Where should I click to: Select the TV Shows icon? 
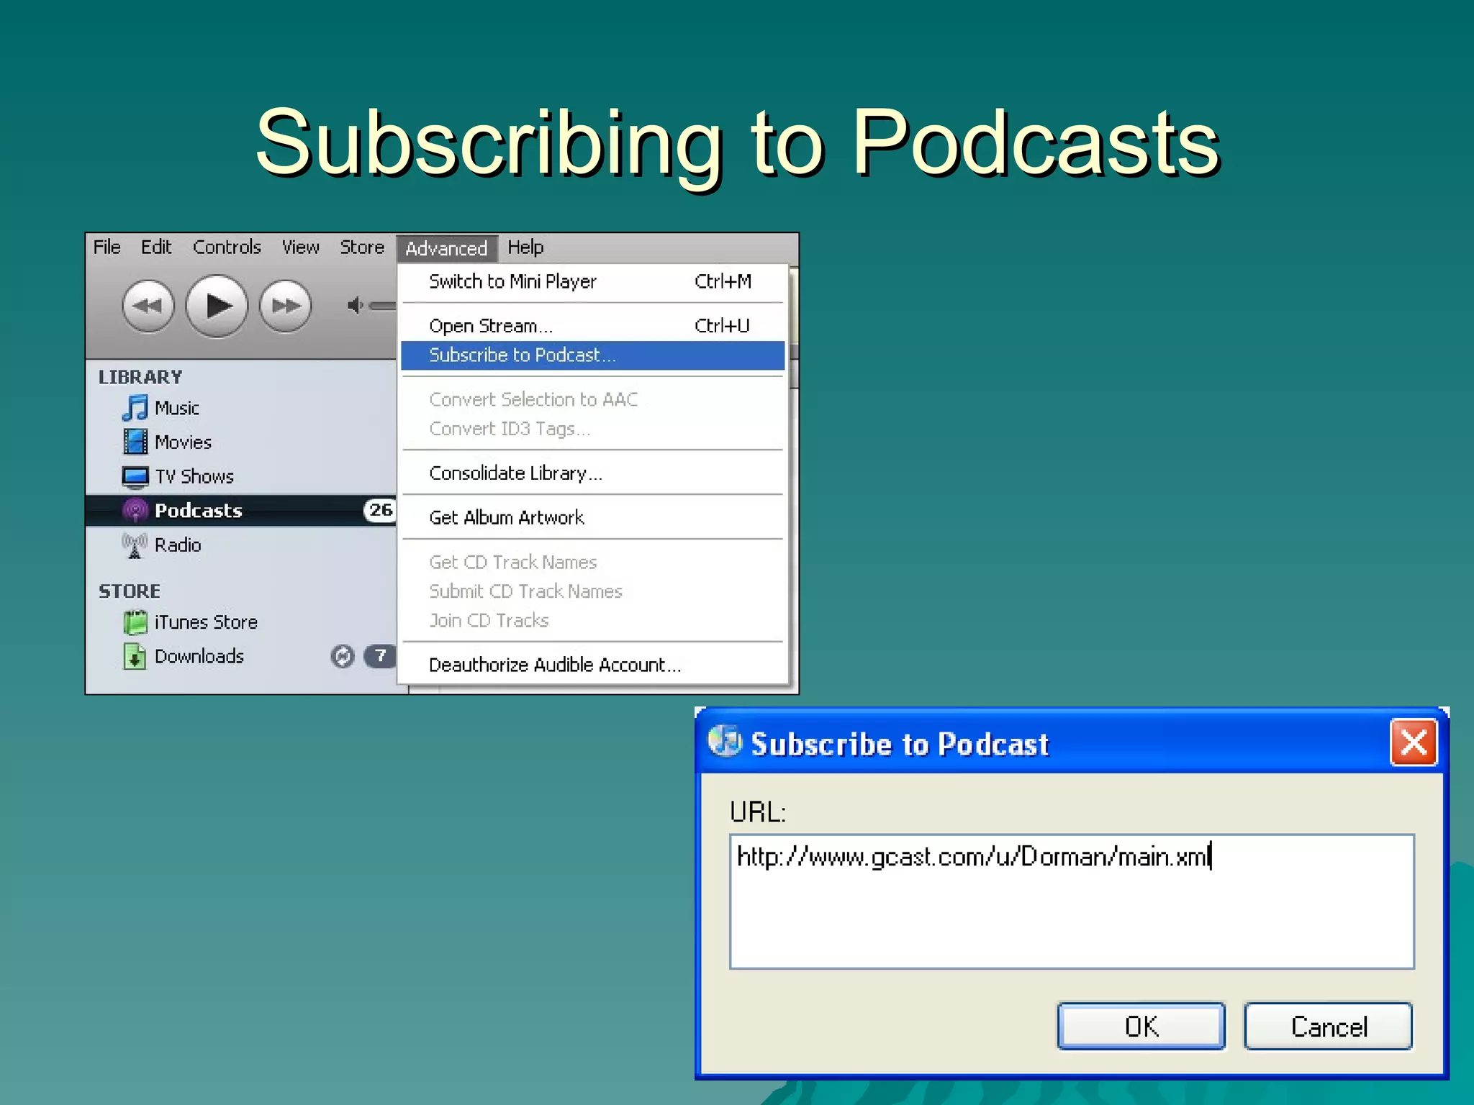point(135,477)
